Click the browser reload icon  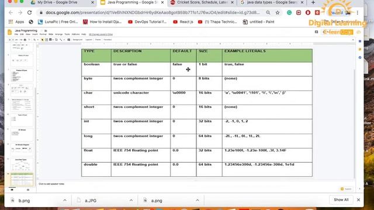pos(29,12)
